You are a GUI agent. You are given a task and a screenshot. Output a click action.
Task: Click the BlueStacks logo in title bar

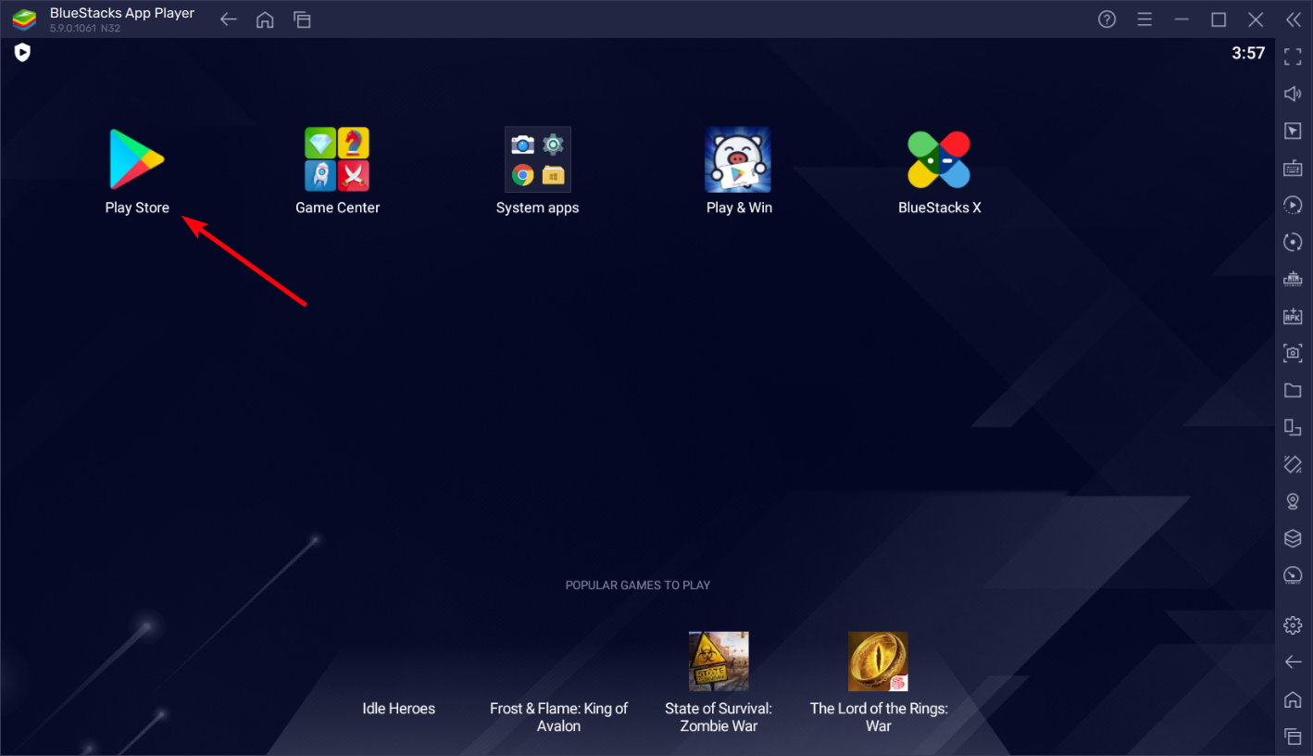point(25,19)
